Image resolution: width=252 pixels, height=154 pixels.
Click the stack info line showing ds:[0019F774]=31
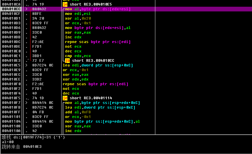(x=33, y=137)
